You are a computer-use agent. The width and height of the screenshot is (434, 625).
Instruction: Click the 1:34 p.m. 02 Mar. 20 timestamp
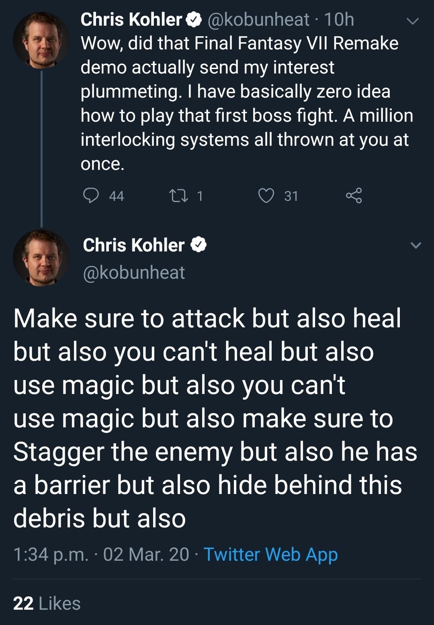[101, 554]
